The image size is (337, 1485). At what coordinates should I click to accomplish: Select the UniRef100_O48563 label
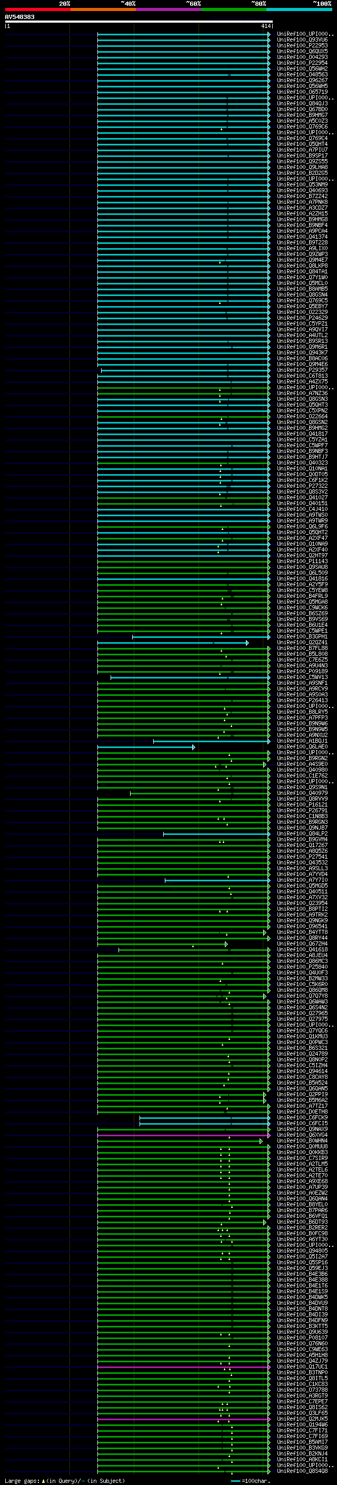(x=302, y=74)
